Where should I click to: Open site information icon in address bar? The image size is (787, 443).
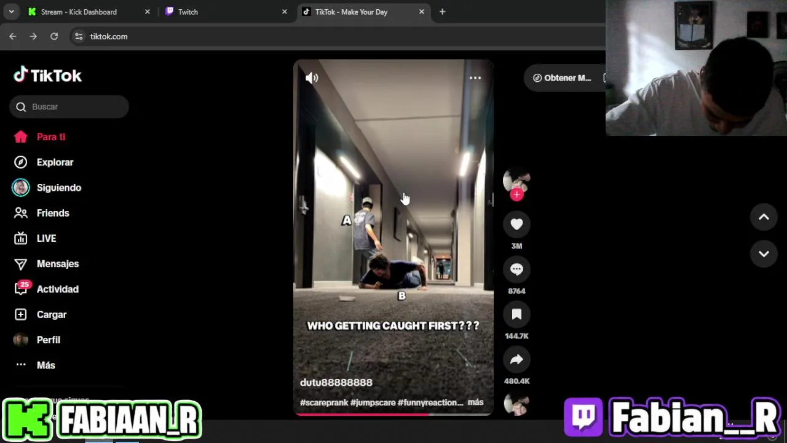(79, 36)
